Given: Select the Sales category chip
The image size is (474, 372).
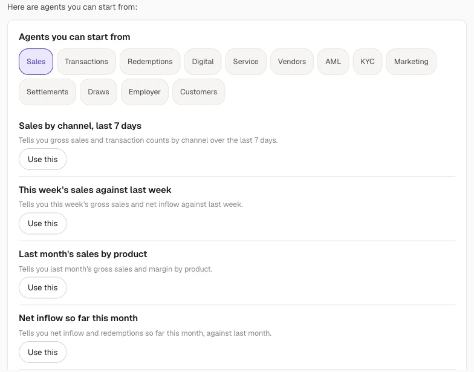Looking at the screenshot, I should click(36, 62).
